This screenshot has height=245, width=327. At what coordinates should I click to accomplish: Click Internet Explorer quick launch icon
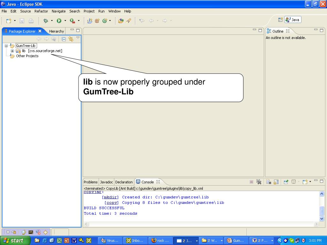click(x=44, y=241)
